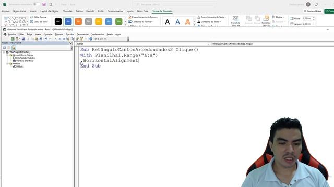
Task: Select Módulo1 in project tree
Action: (x=20, y=66)
